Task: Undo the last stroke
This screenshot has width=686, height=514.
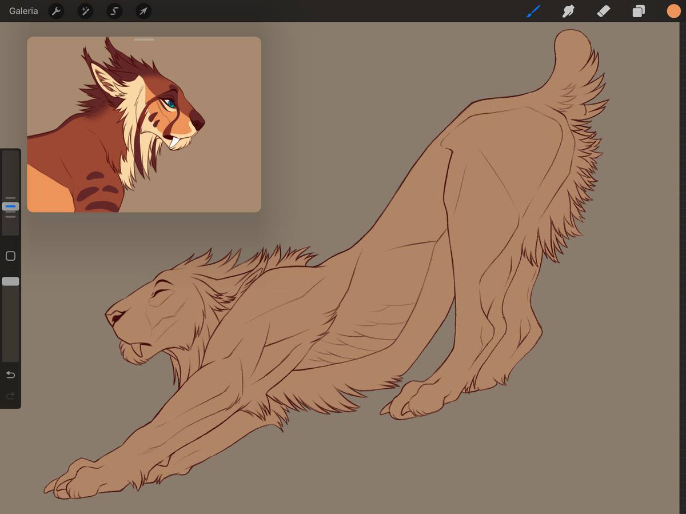Action: click(x=10, y=374)
